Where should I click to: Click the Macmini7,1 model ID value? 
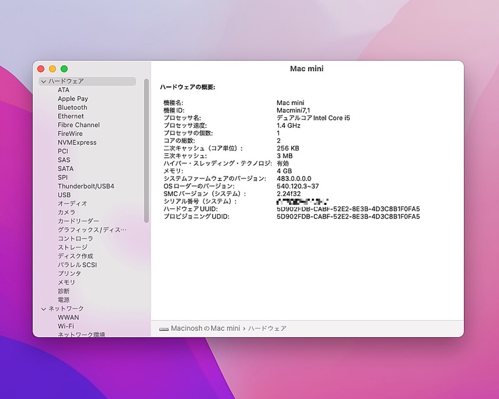pyautogui.click(x=293, y=111)
